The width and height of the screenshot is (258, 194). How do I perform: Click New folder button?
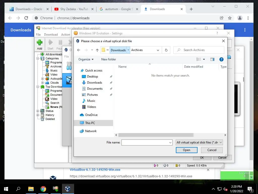[109, 59]
